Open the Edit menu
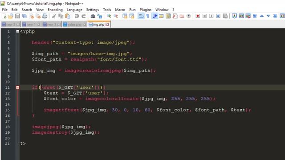This screenshot has height=160, width=285. 14,10
